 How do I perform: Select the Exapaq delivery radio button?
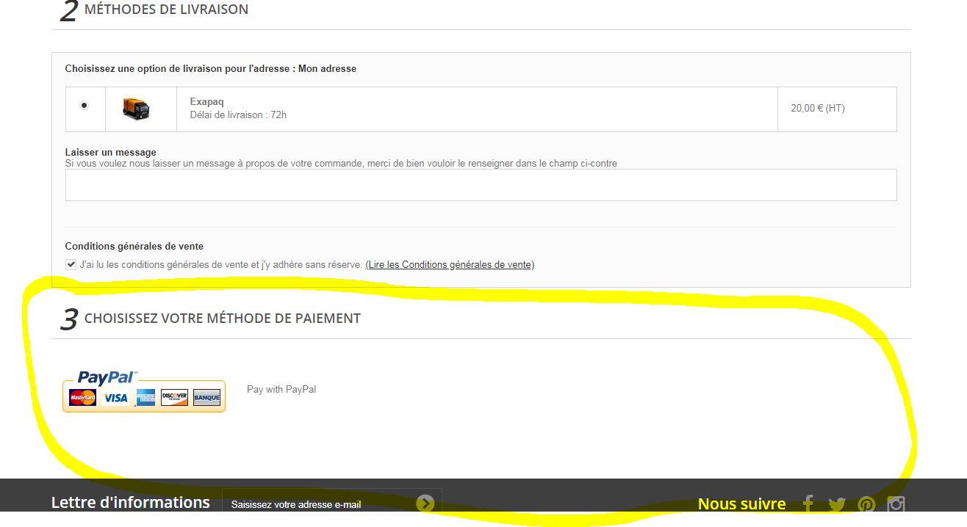pos(85,106)
